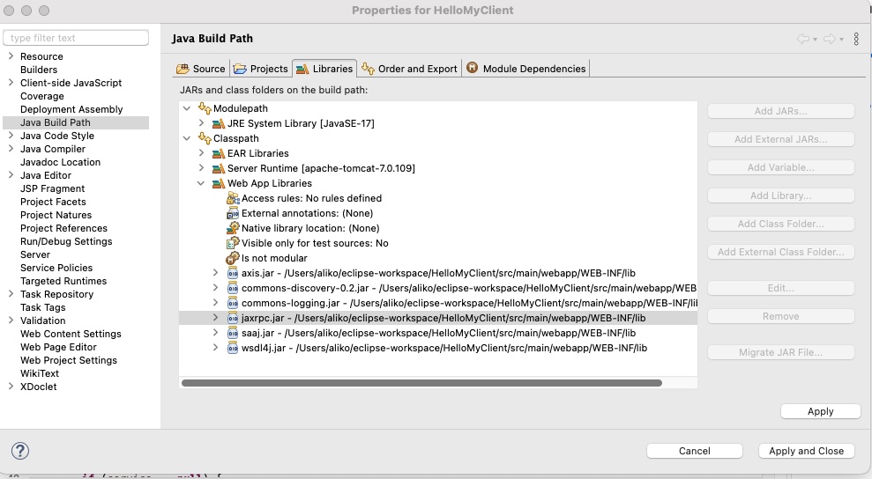Click the Visible only for test sources icon
The height and width of the screenshot is (479, 872).
[x=233, y=243]
